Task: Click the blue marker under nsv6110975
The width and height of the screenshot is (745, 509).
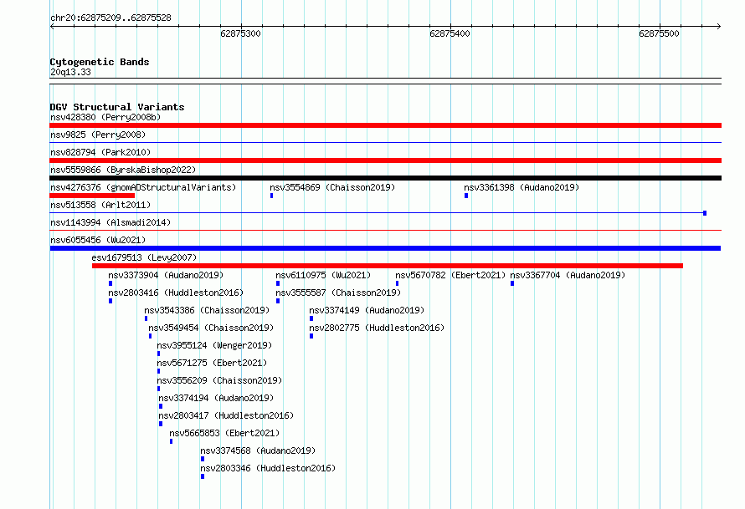Action: point(277,283)
